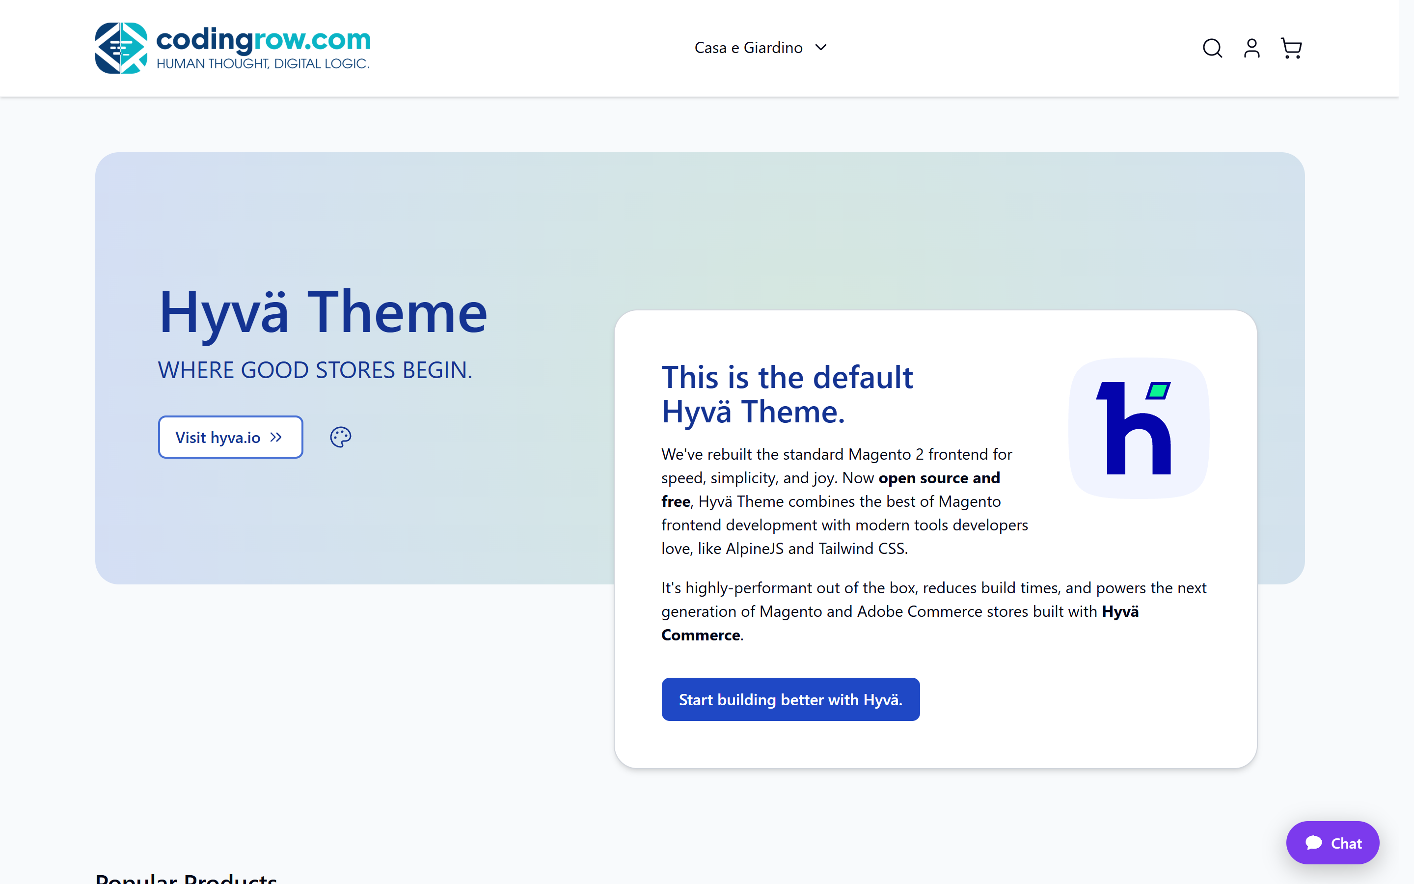The height and width of the screenshot is (884, 1414).
Task: Click the 'WHERE GOOD STORES BEGIN.' tagline
Action: (x=315, y=370)
